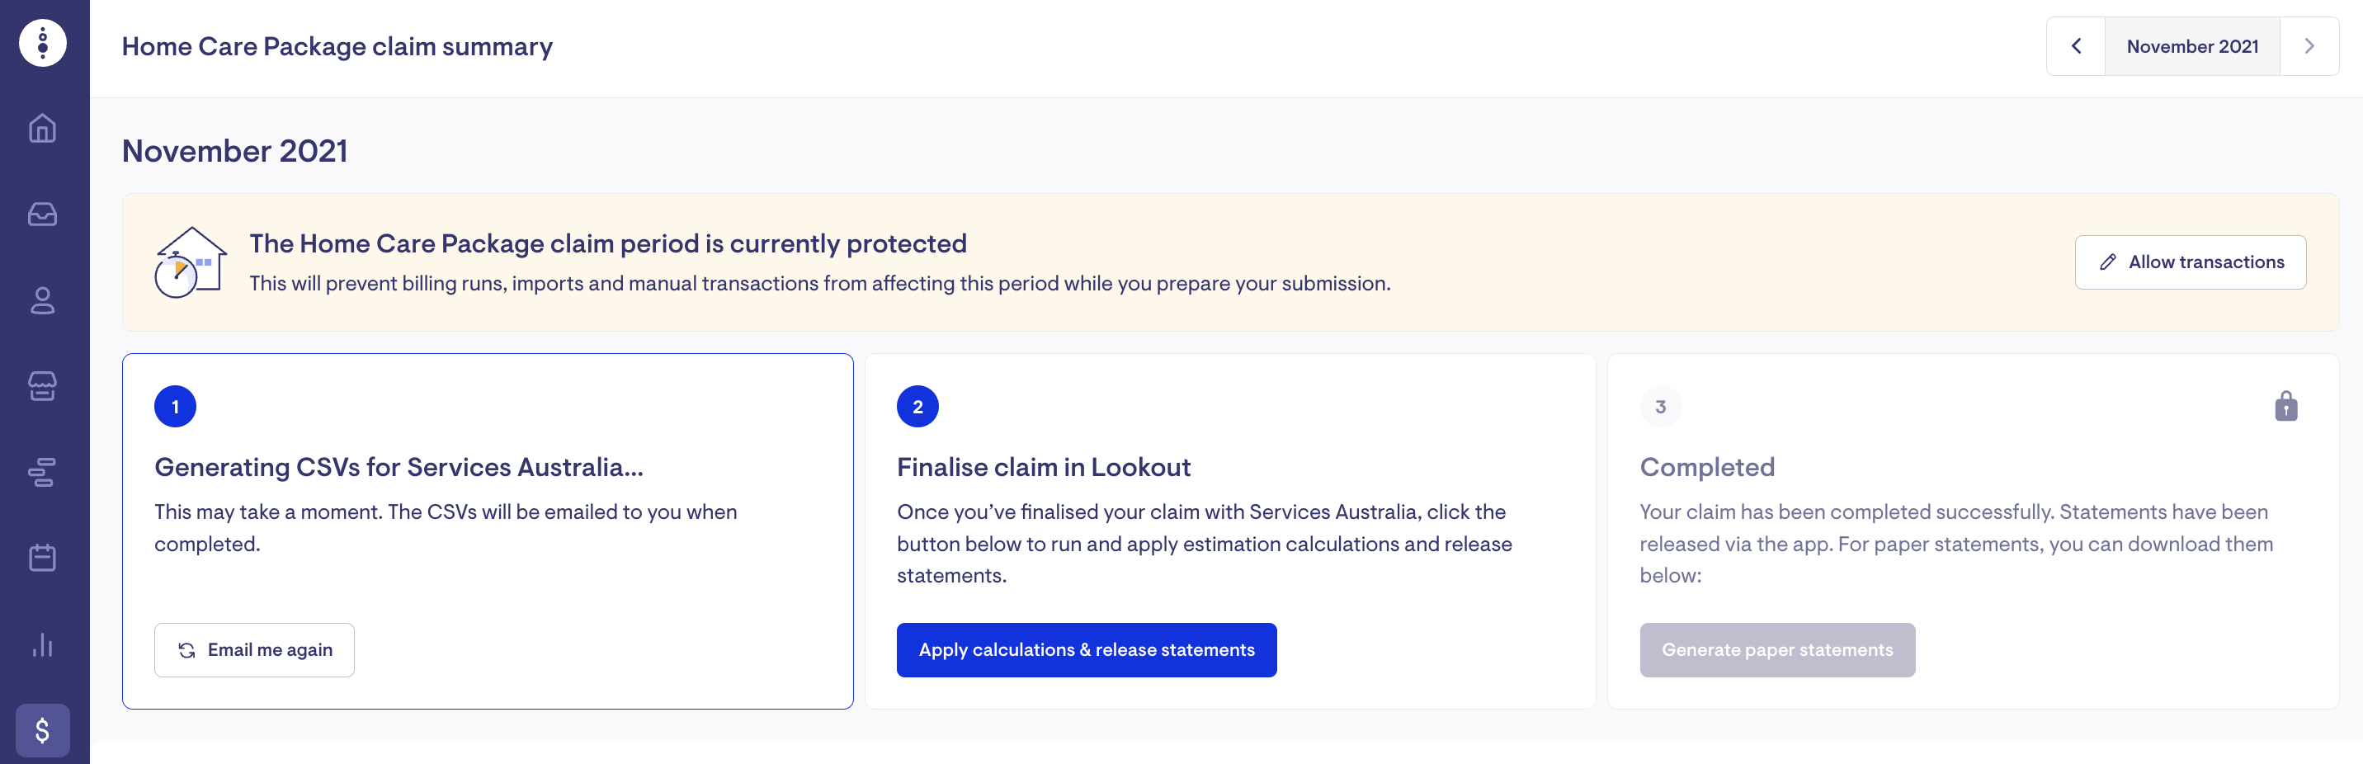Open the Inbox tray sidebar icon
This screenshot has height=764, width=2363.
(x=43, y=215)
